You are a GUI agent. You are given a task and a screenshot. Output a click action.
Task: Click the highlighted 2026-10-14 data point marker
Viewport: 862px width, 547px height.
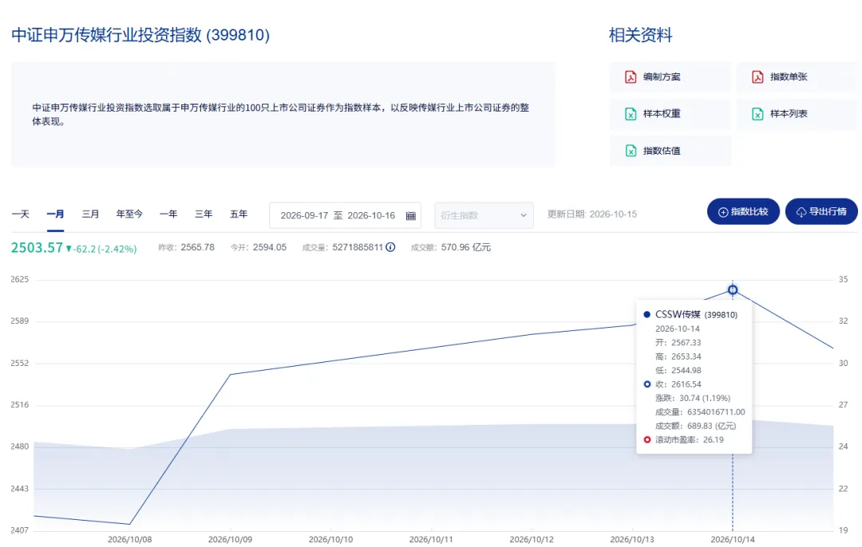click(x=732, y=290)
